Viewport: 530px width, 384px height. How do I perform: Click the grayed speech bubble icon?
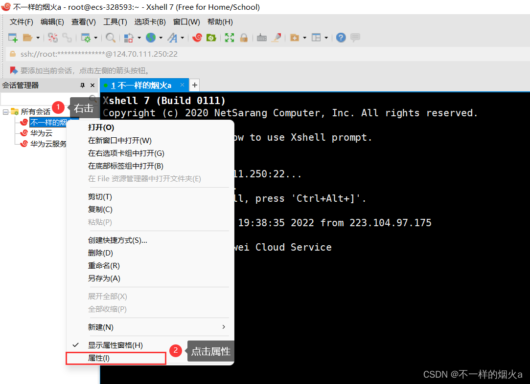pos(355,38)
